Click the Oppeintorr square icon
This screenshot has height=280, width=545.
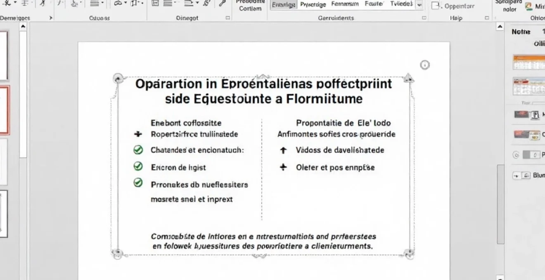tap(435, 6)
